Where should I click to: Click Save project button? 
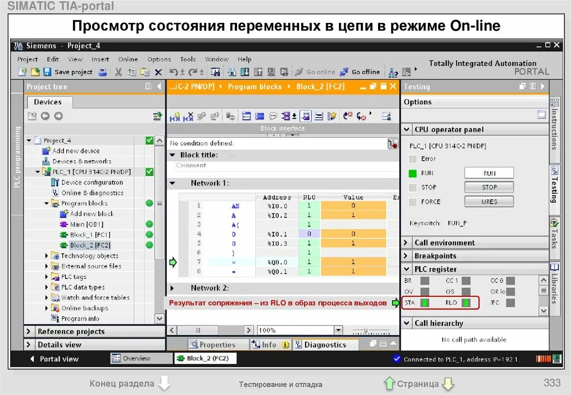67,72
